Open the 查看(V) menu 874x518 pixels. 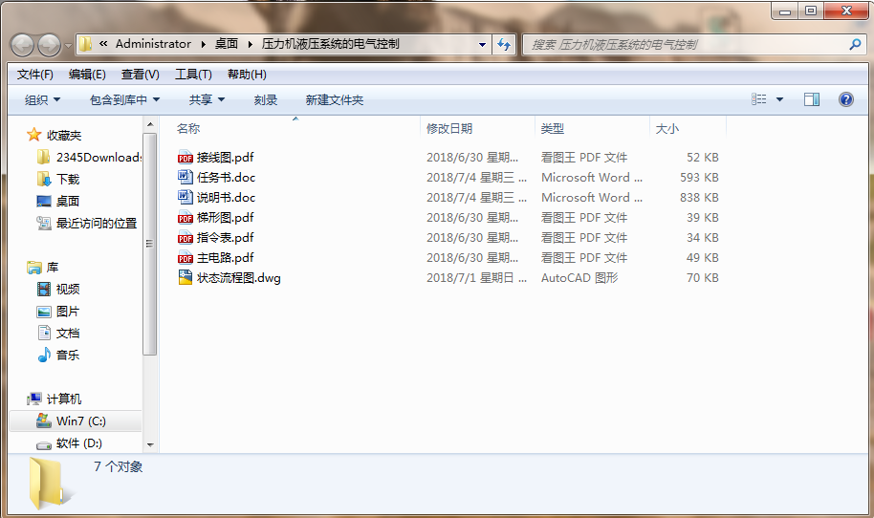pos(141,75)
